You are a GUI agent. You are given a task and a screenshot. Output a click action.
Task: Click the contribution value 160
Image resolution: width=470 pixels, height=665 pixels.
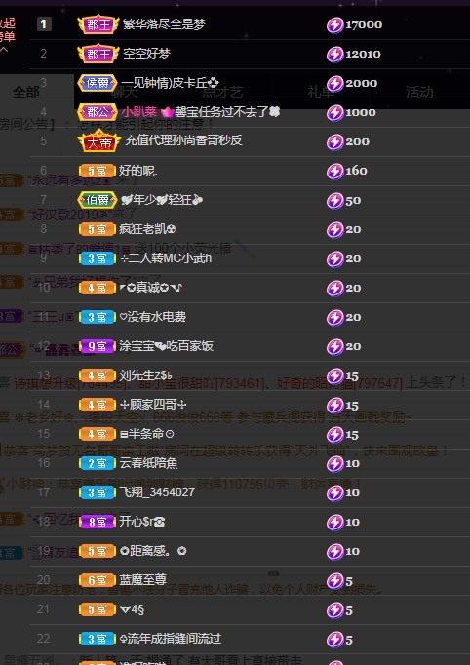point(356,172)
